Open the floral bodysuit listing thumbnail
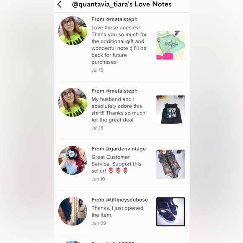Viewport: 243px width, 243px height. tap(171, 164)
